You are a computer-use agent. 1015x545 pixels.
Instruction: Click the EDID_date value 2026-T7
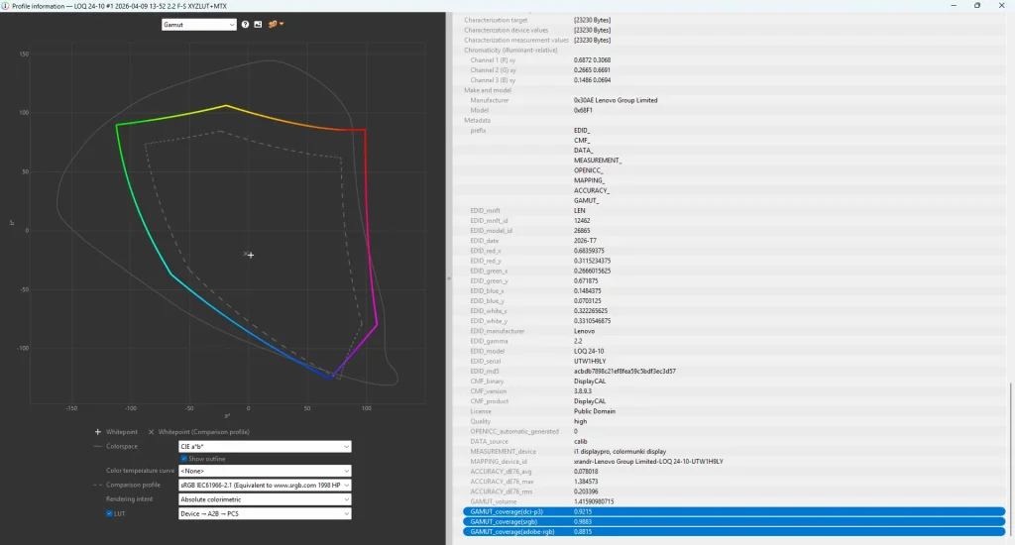point(585,241)
